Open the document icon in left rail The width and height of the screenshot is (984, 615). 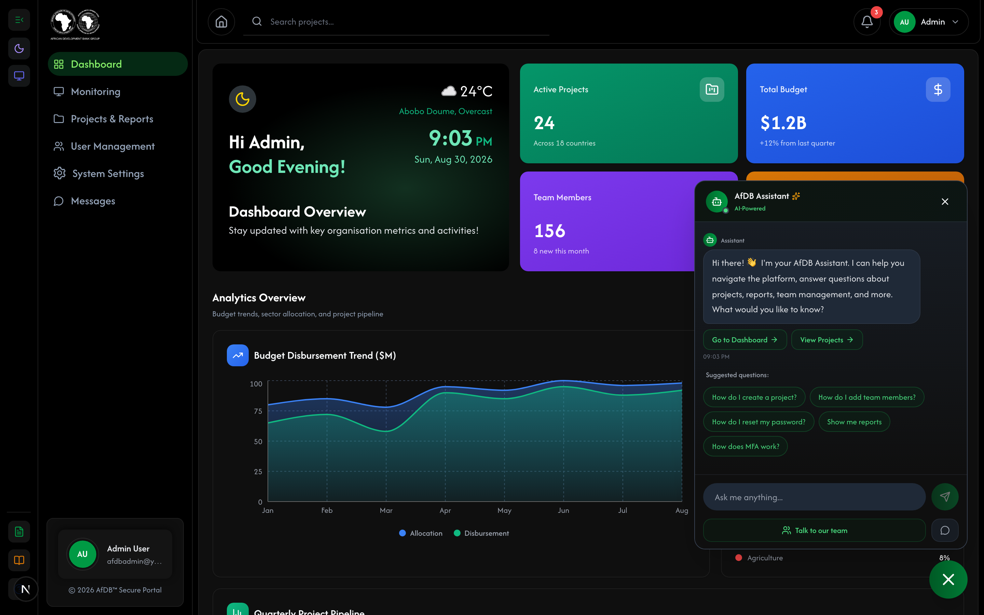pos(19,532)
